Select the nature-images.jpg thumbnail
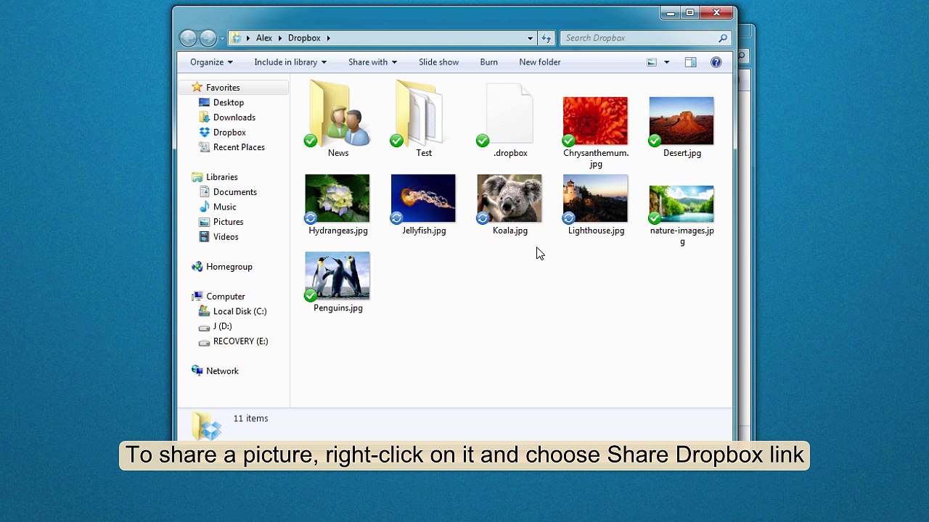The width and height of the screenshot is (929, 522). click(x=682, y=204)
